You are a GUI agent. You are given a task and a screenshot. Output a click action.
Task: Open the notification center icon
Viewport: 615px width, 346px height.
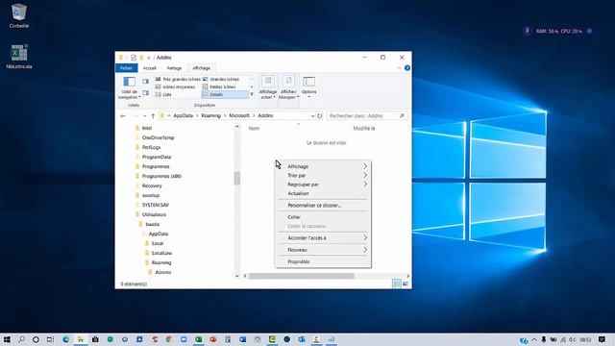click(x=603, y=339)
